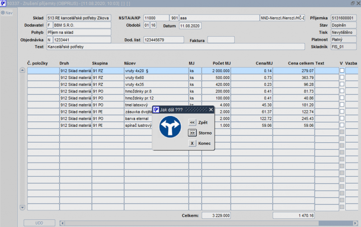Image resolution: width=361 pixels, height=227 pixels.
Task: Click the application logo in title bar
Action: (3, 4)
